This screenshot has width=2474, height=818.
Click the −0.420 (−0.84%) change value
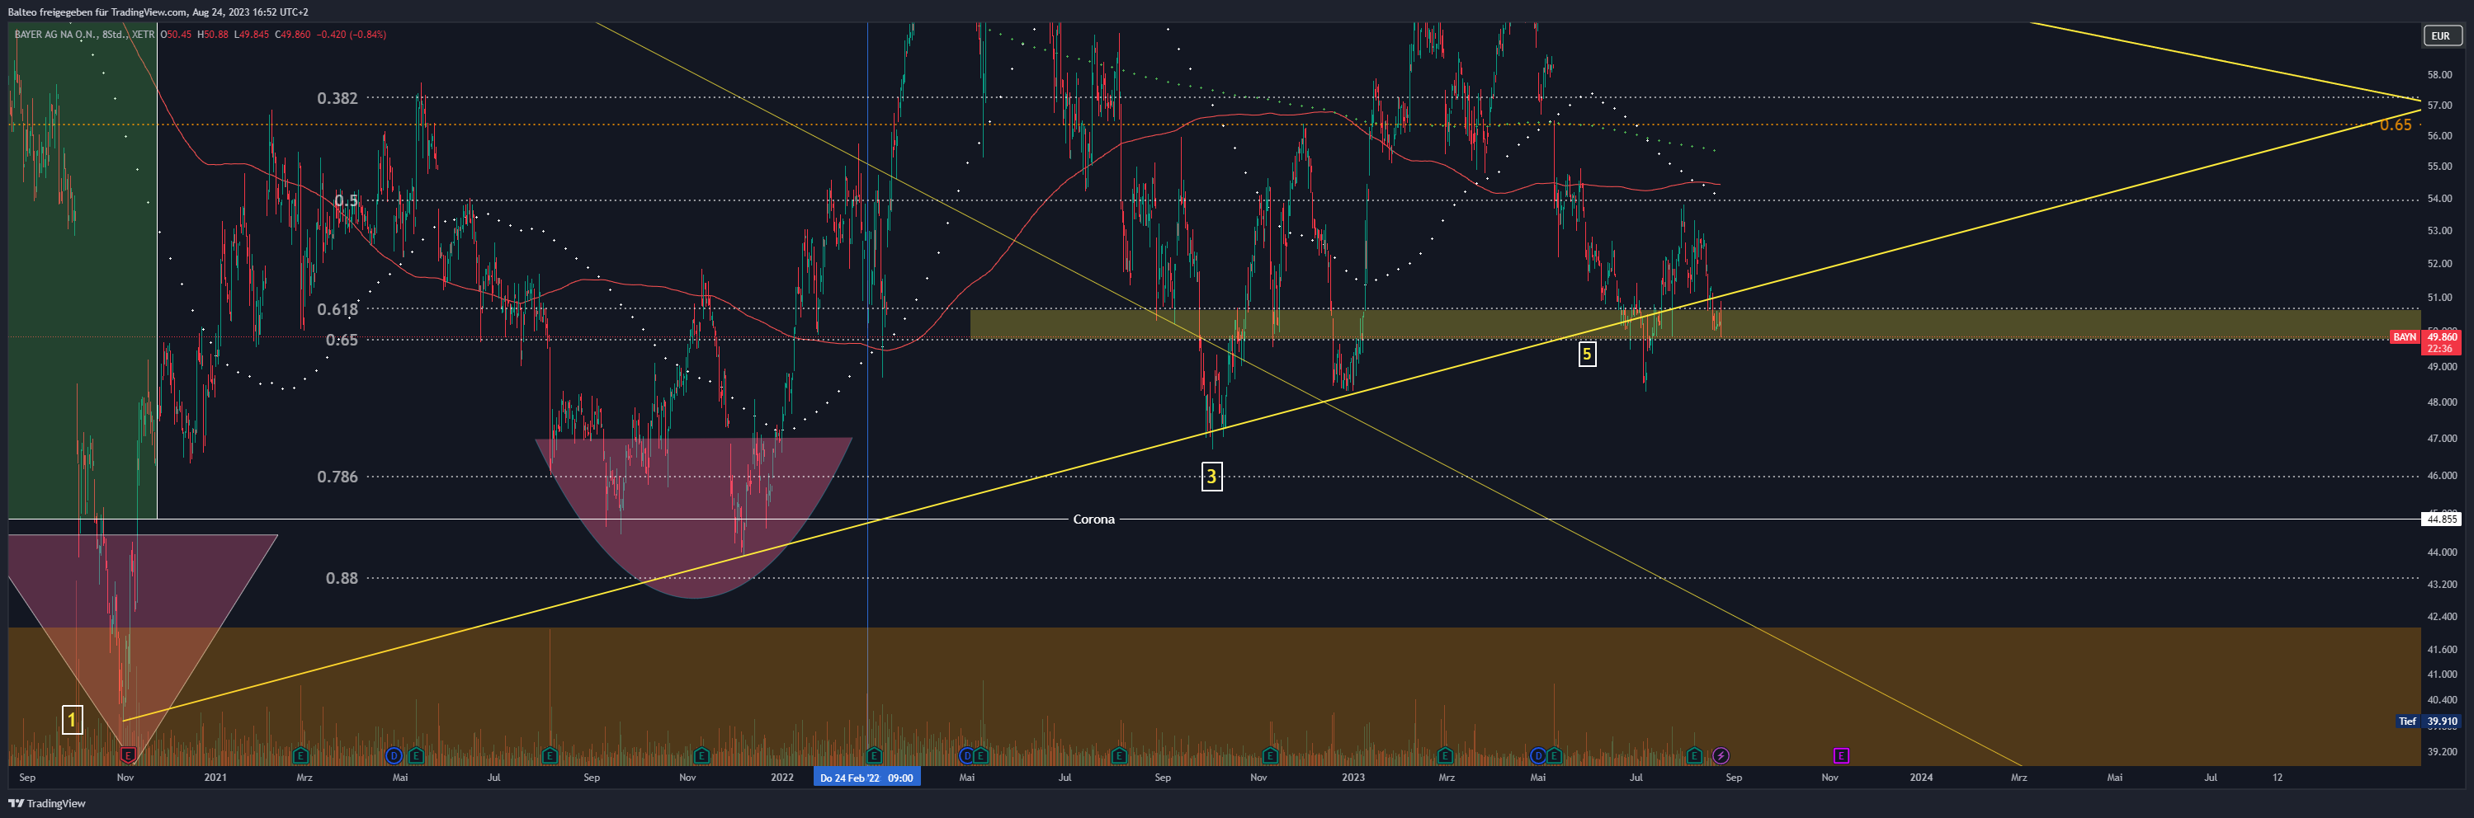point(352,35)
